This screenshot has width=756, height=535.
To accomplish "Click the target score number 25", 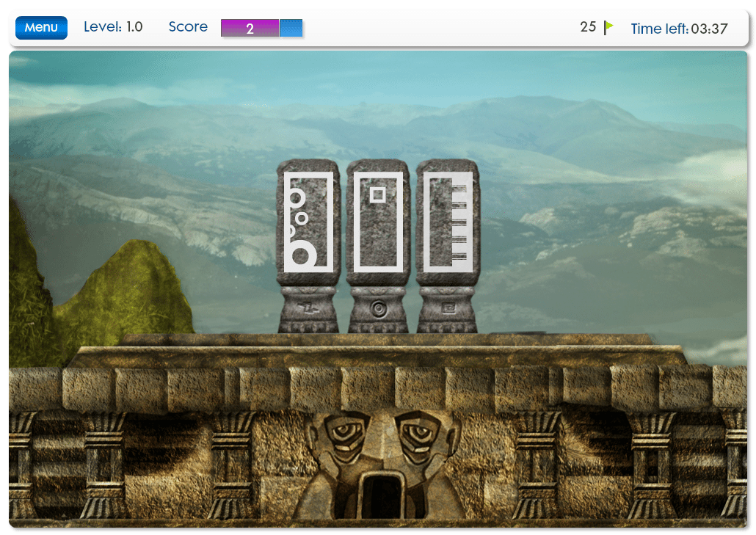I will coord(588,27).
